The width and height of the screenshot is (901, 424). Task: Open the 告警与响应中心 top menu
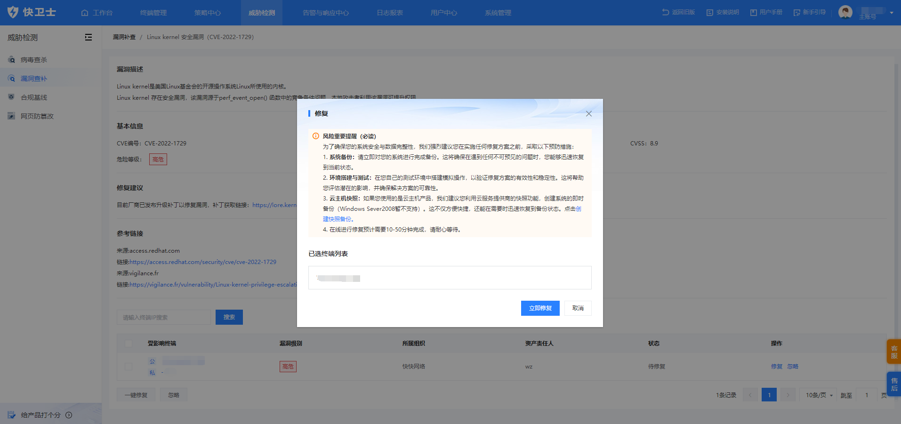point(326,13)
